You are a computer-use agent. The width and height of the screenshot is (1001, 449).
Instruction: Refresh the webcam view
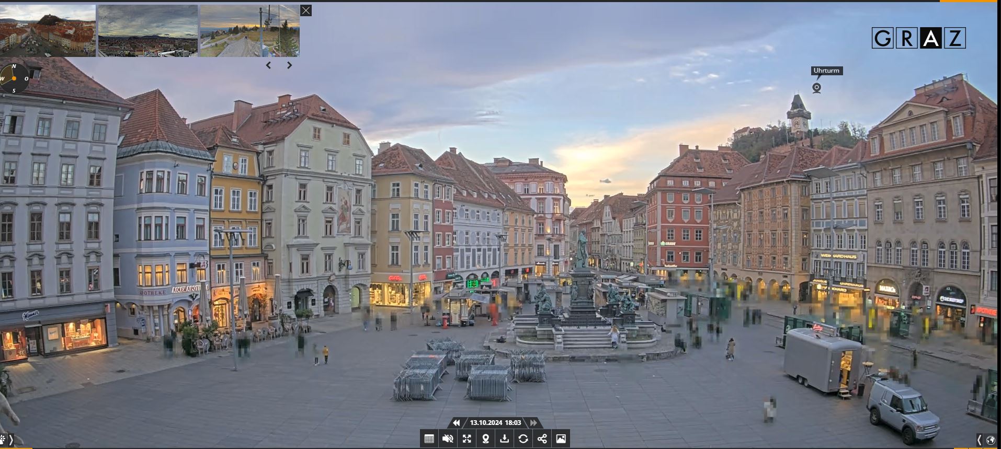[523, 439]
